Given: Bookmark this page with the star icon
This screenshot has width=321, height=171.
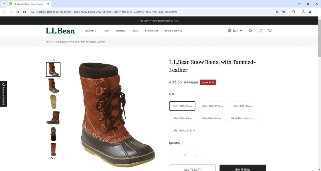Looking at the screenshot, I should 284,12.
